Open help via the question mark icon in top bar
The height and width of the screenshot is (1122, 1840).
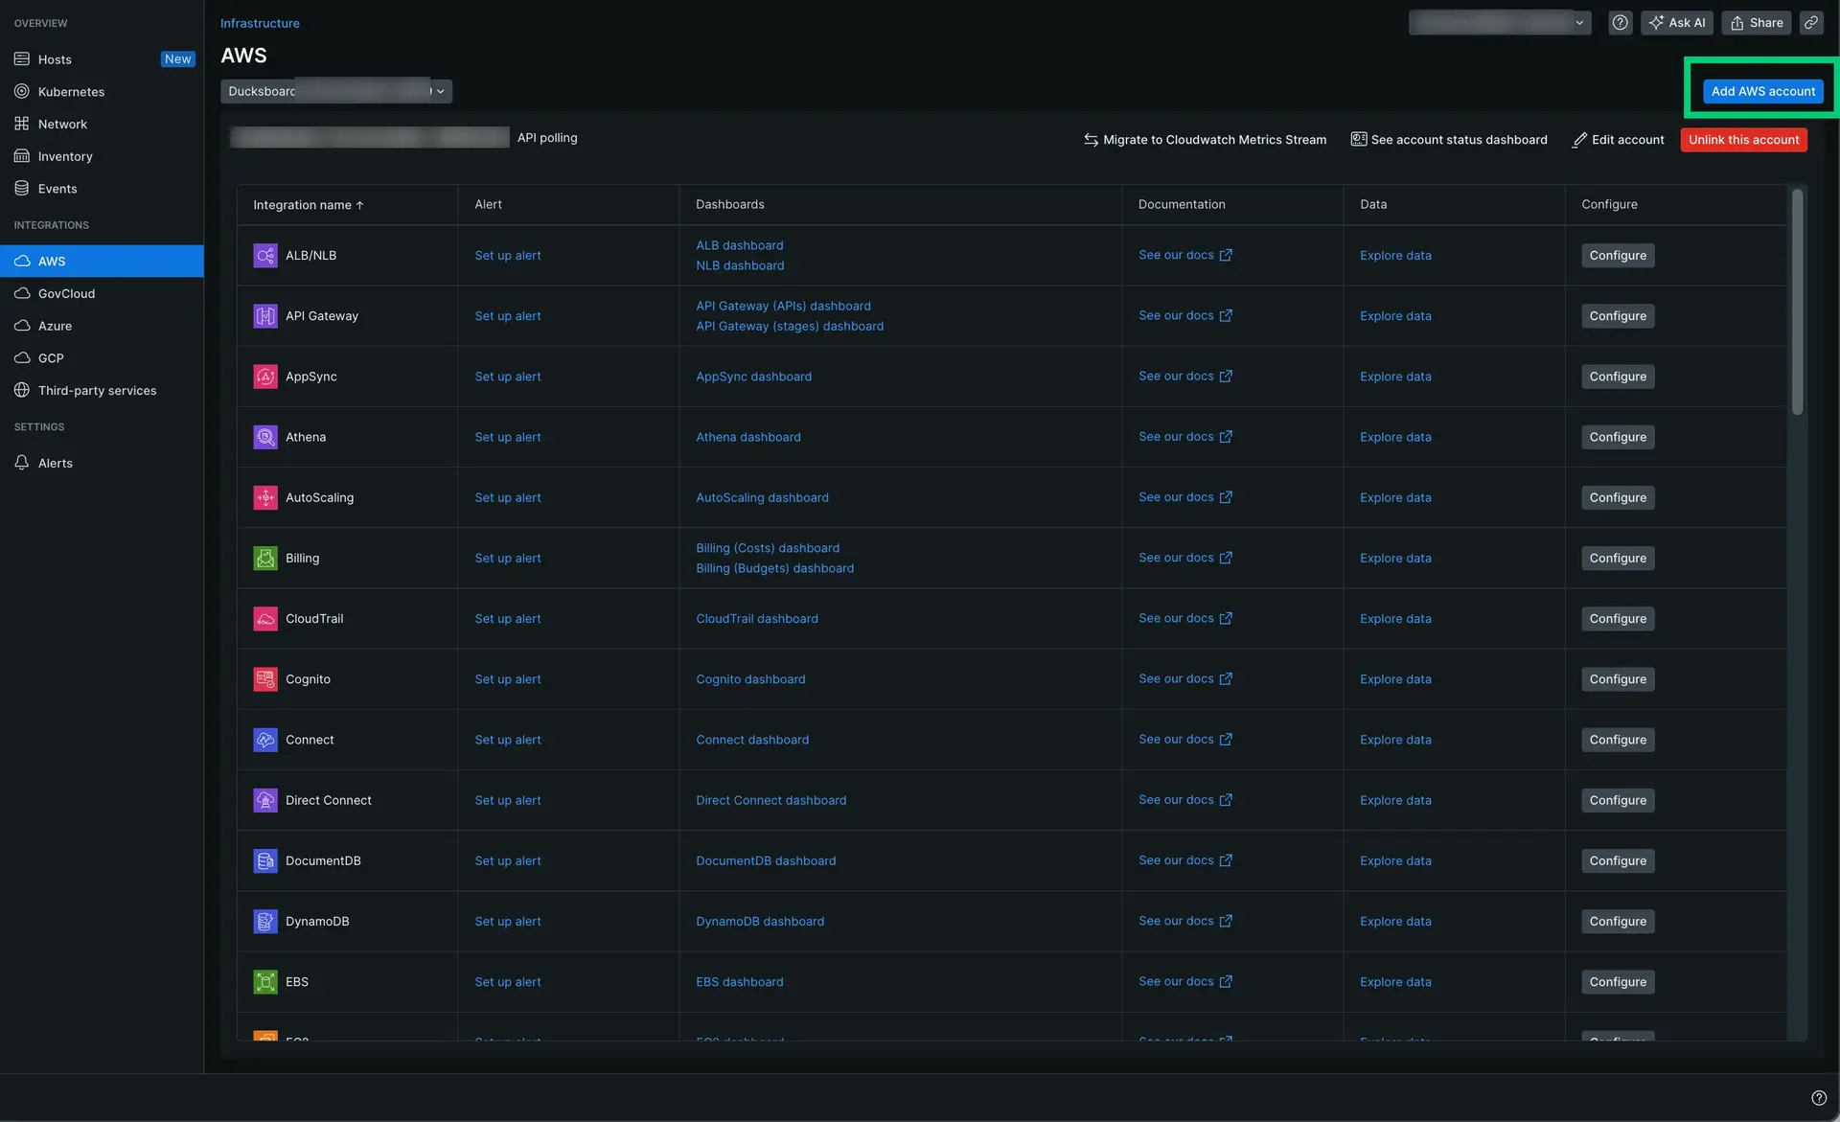coord(1620,23)
